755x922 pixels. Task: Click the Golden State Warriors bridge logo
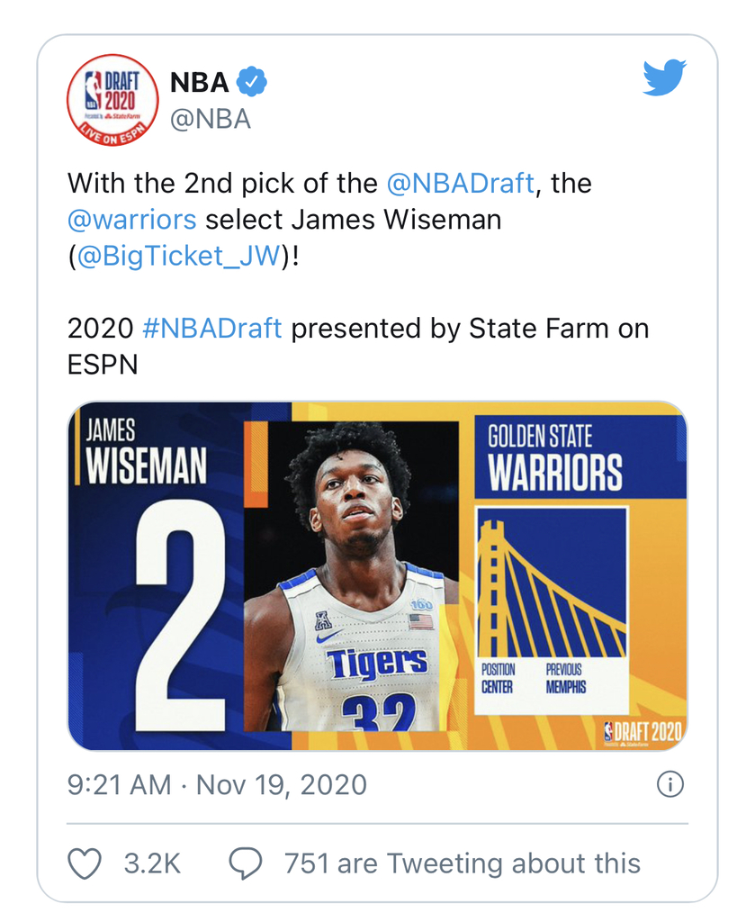point(551,583)
